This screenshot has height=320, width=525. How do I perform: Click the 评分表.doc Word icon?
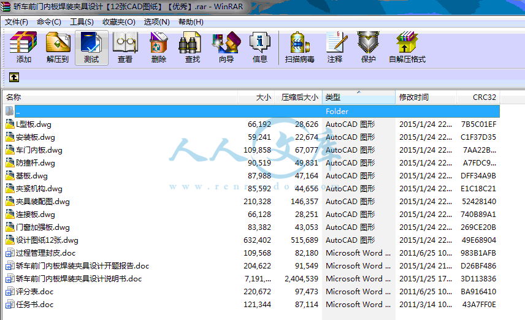tap(10, 292)
